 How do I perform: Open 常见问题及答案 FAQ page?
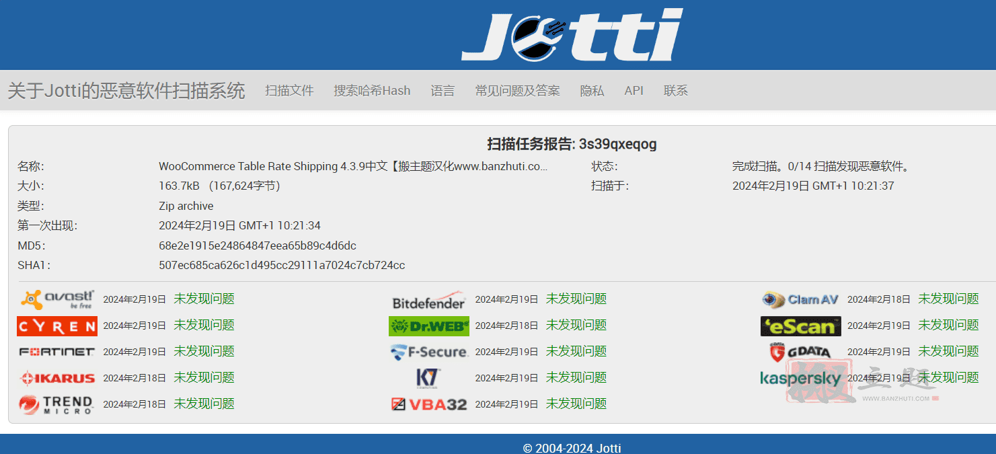tap(517, 91)
